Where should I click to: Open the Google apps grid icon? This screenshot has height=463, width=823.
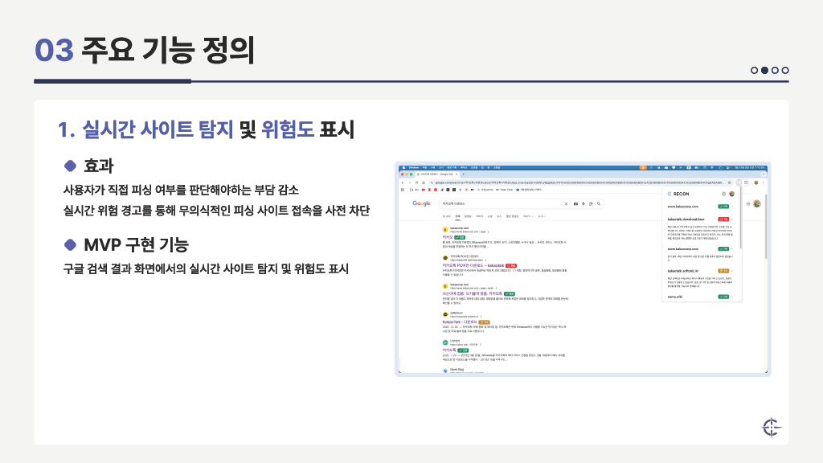click(747, 203)
